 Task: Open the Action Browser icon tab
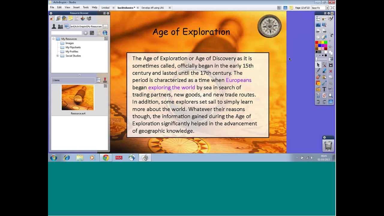coord(83,18)
